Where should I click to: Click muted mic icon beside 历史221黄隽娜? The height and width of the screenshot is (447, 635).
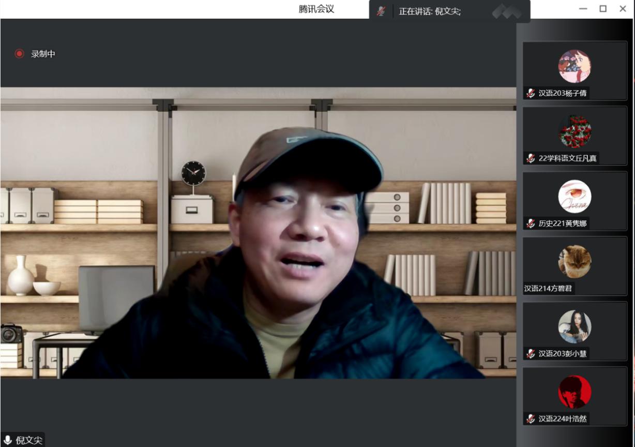coord(531,224)
